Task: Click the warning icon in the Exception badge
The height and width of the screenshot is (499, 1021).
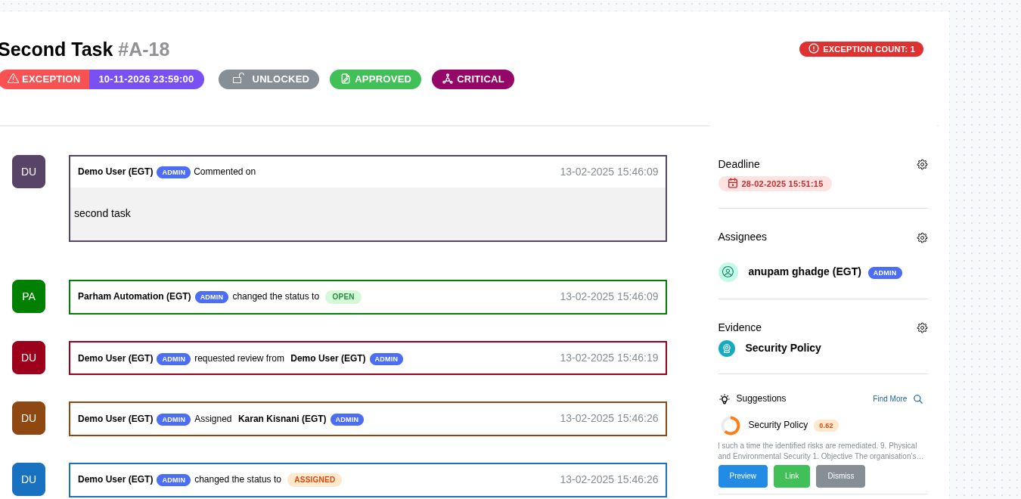Action: coord(13,79)
